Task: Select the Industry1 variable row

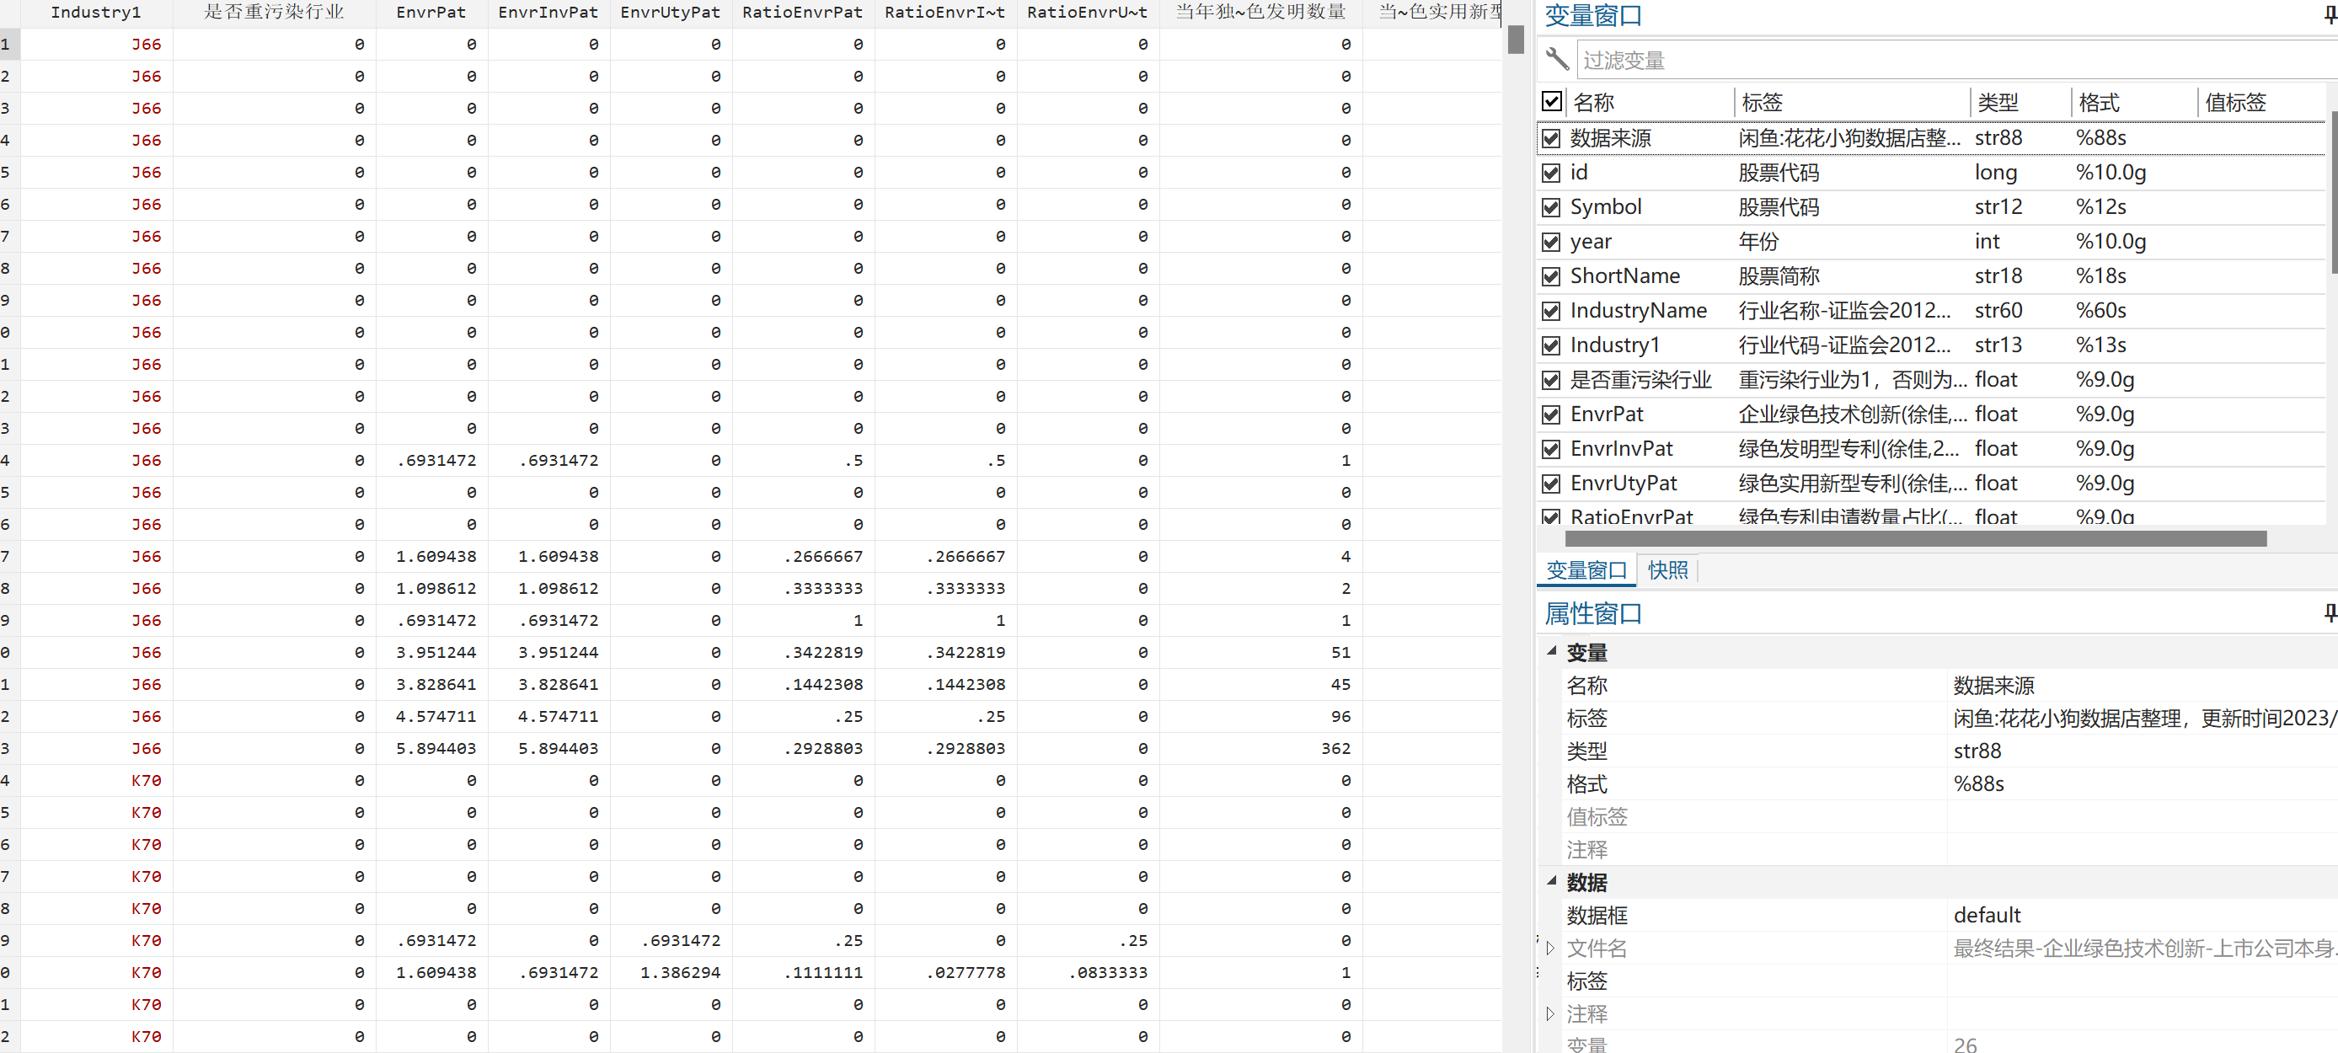Action: 1614,346
